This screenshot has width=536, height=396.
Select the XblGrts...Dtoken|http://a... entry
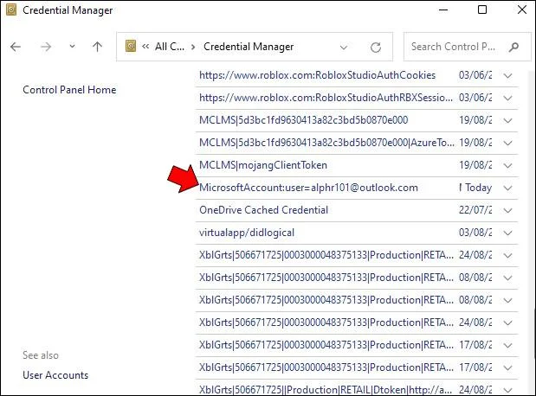[x=326, y=389]
